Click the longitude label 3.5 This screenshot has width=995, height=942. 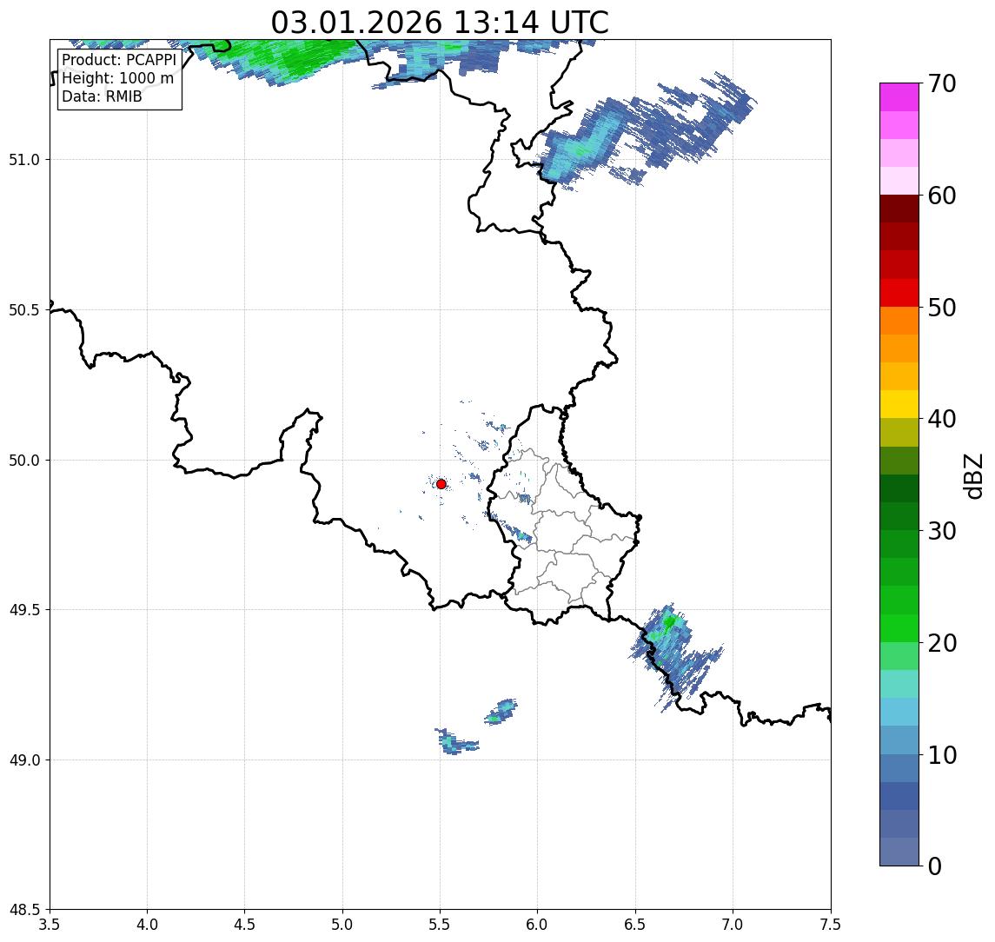coord(50,924)
